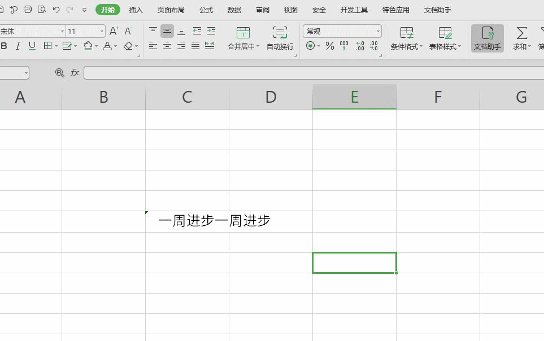This screenshot has height=341, width=544.
Task: Toggle center alignment
Action: [166, 46]
